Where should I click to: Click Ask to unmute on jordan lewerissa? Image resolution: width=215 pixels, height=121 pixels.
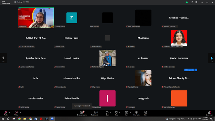(x=189, y=70)
